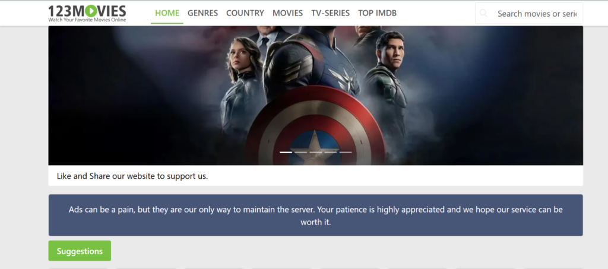Select the first slider indicator dash

pos(286,153)
